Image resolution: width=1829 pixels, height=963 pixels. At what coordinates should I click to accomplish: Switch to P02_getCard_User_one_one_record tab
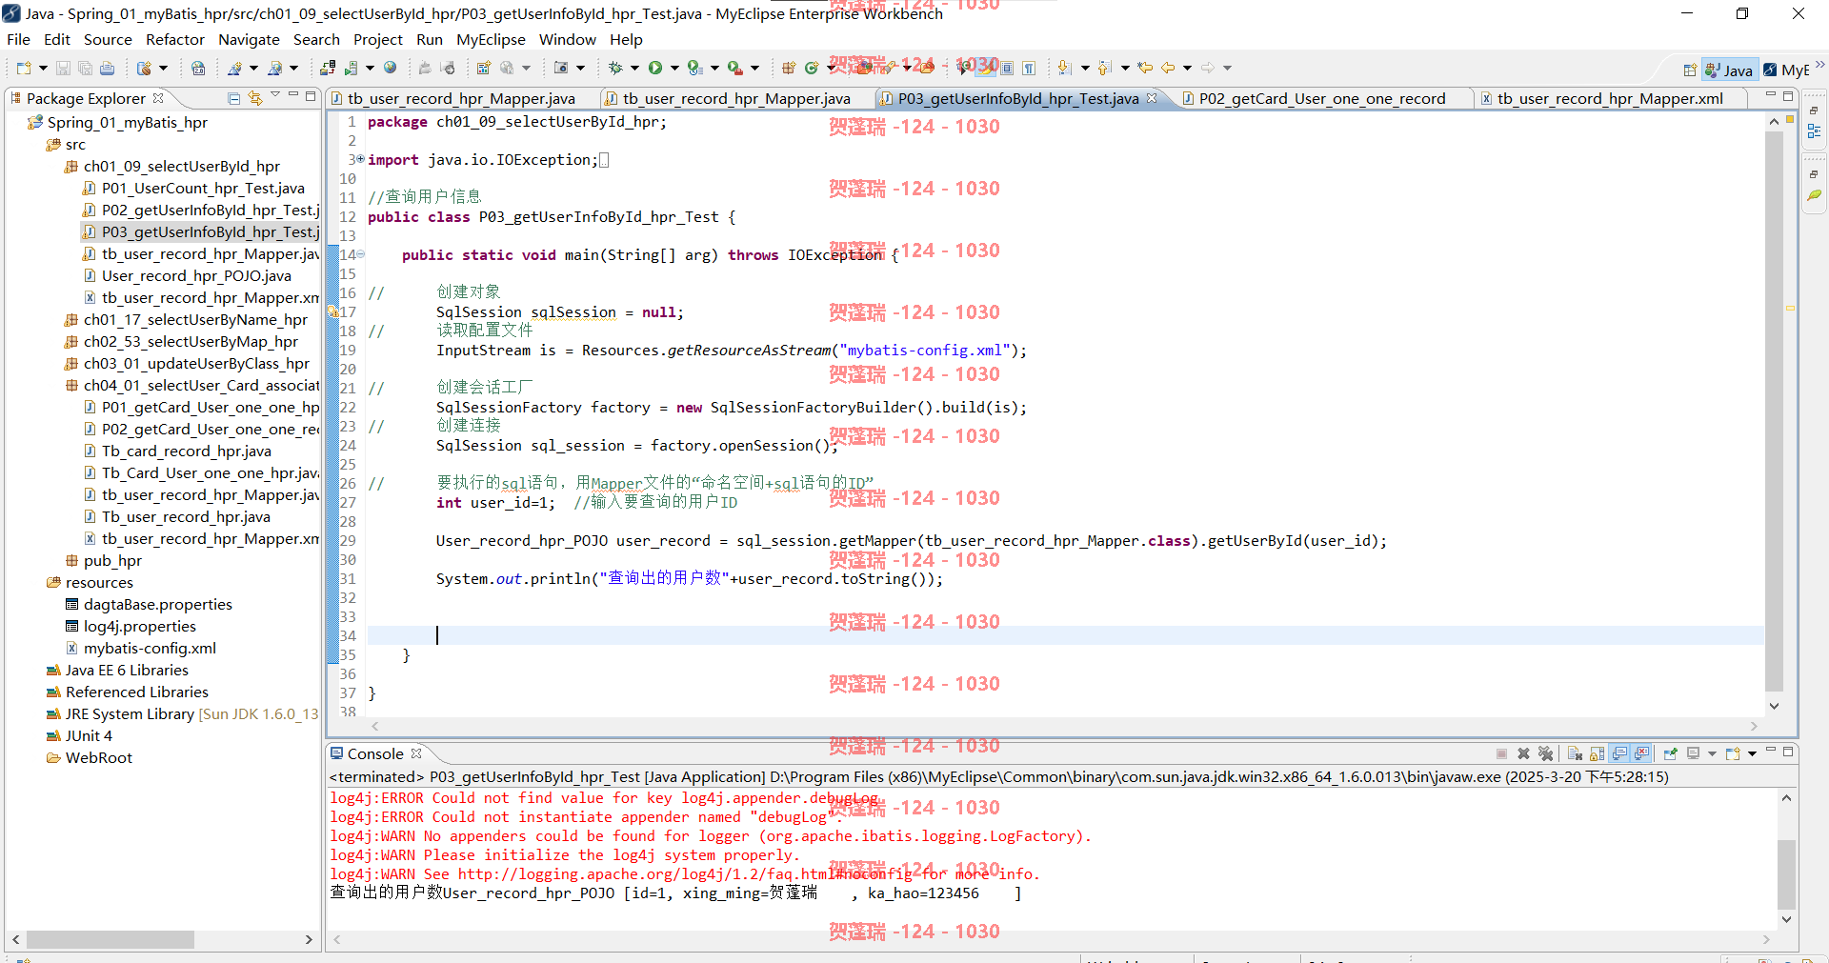pos(1321,98)
